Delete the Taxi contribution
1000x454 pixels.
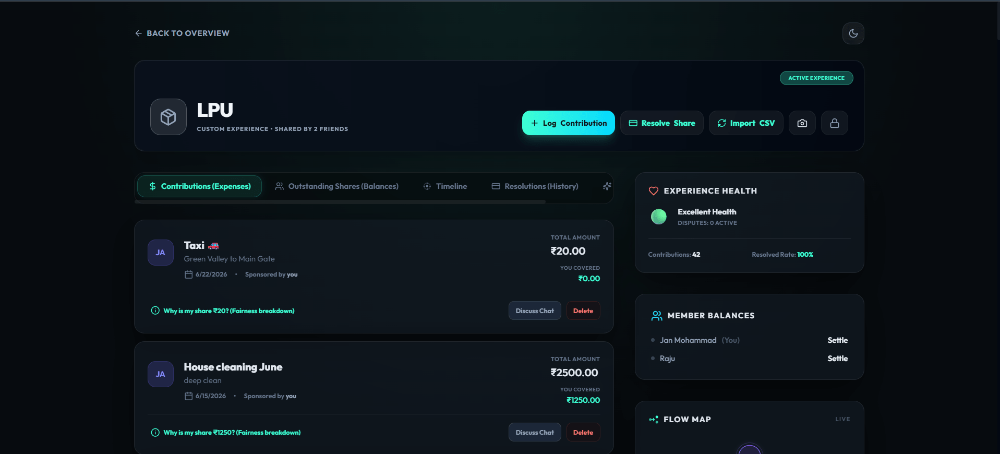(x=583, y=311)
